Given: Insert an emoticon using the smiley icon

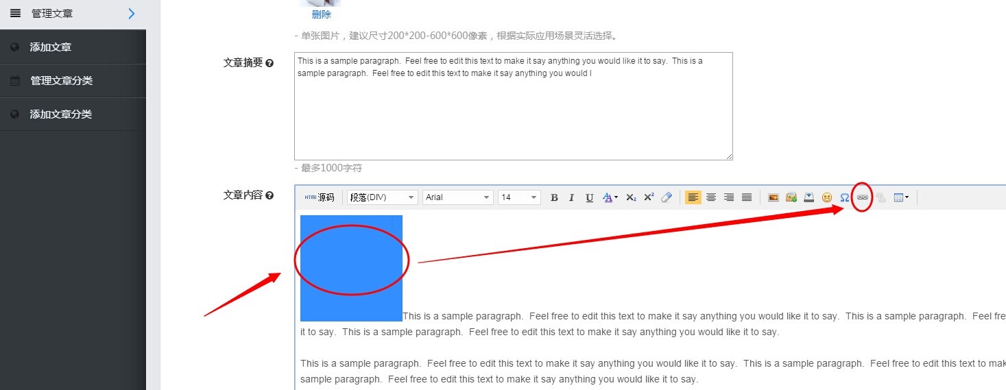Looking at the screenshot, I should point(827,197).
